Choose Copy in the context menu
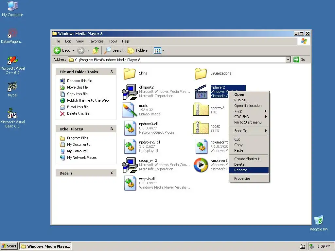The image size is (335, 251). (x=249, y=145)
